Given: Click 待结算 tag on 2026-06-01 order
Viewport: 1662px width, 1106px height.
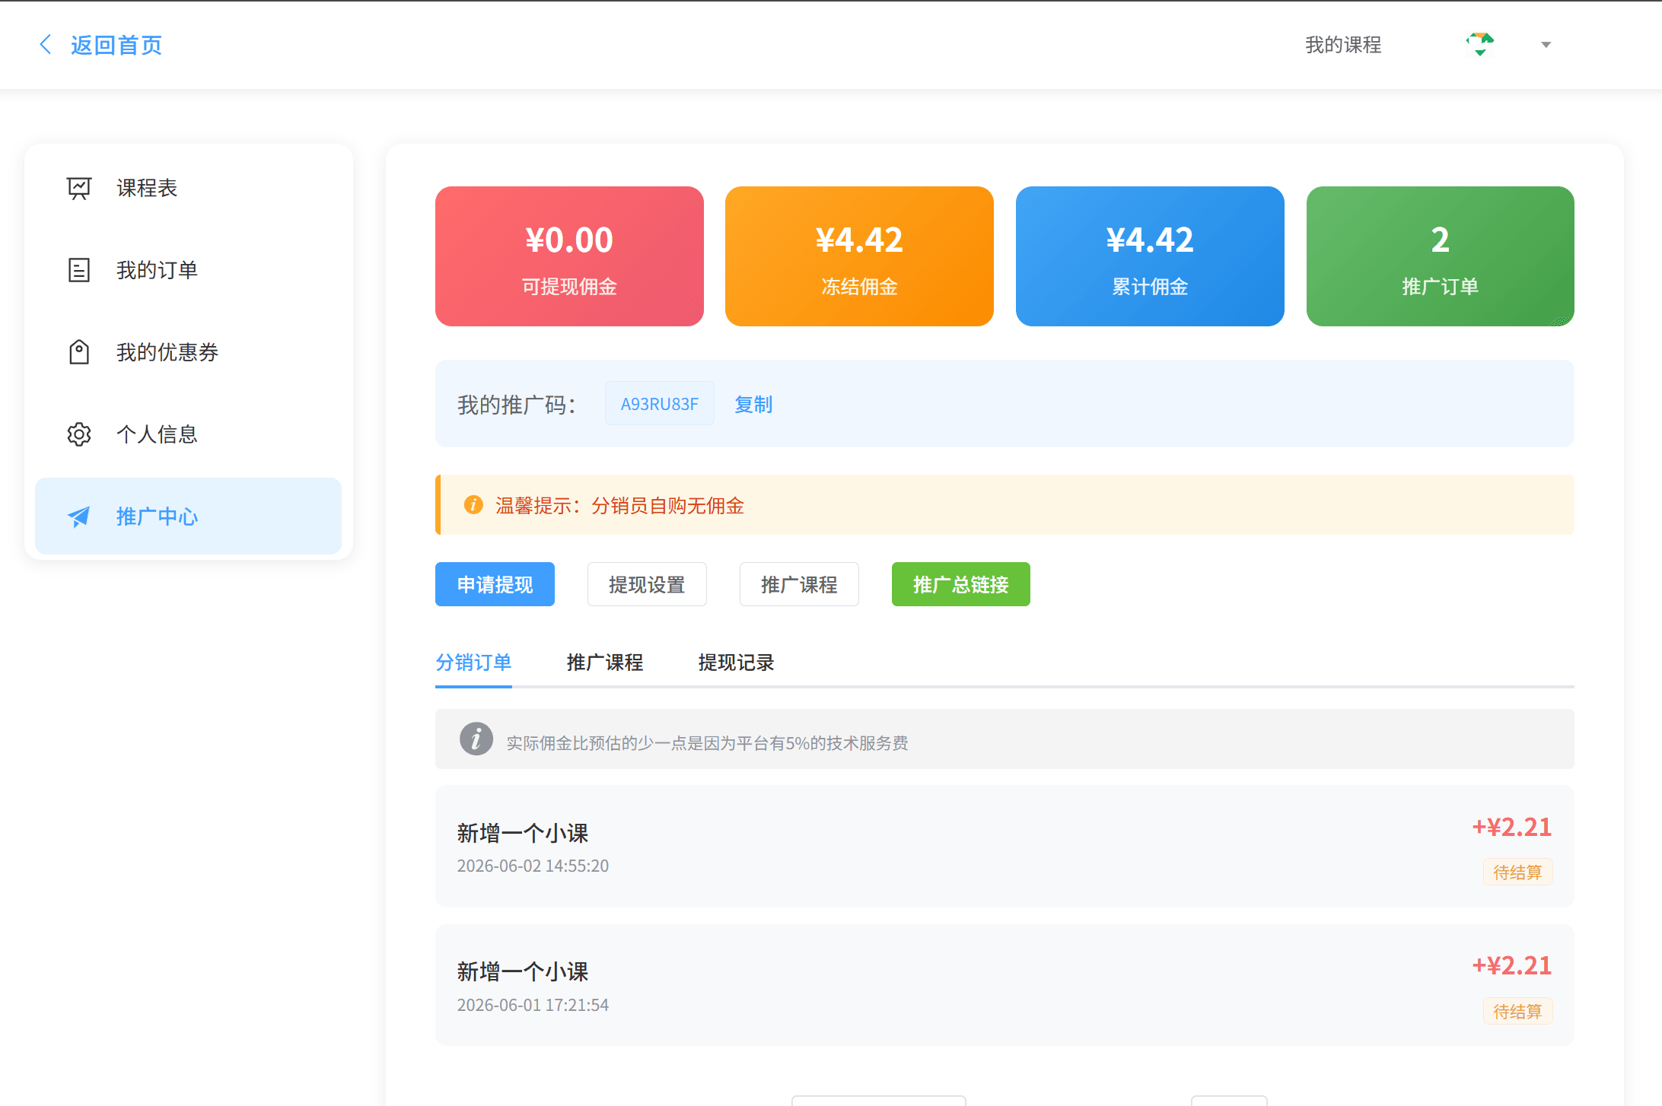Looking at the screenshot, I should click(x=1517, y=1011).
